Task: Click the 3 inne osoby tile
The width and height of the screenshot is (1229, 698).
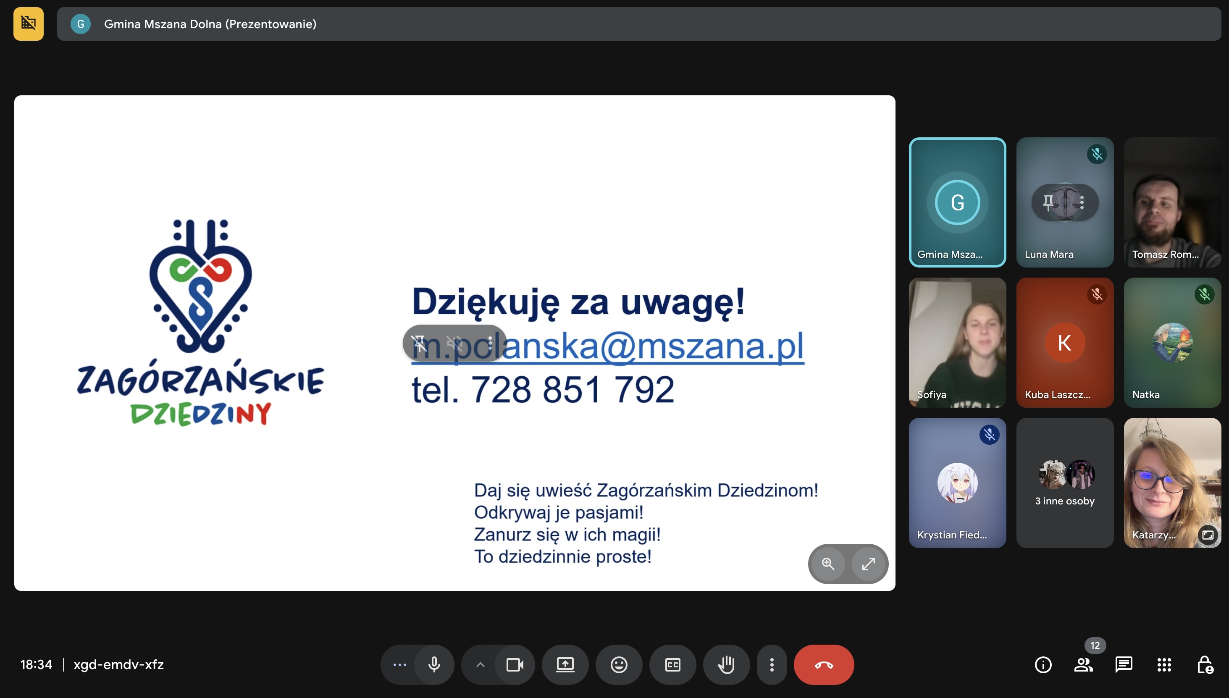Action: click(x=1065, y=483)
